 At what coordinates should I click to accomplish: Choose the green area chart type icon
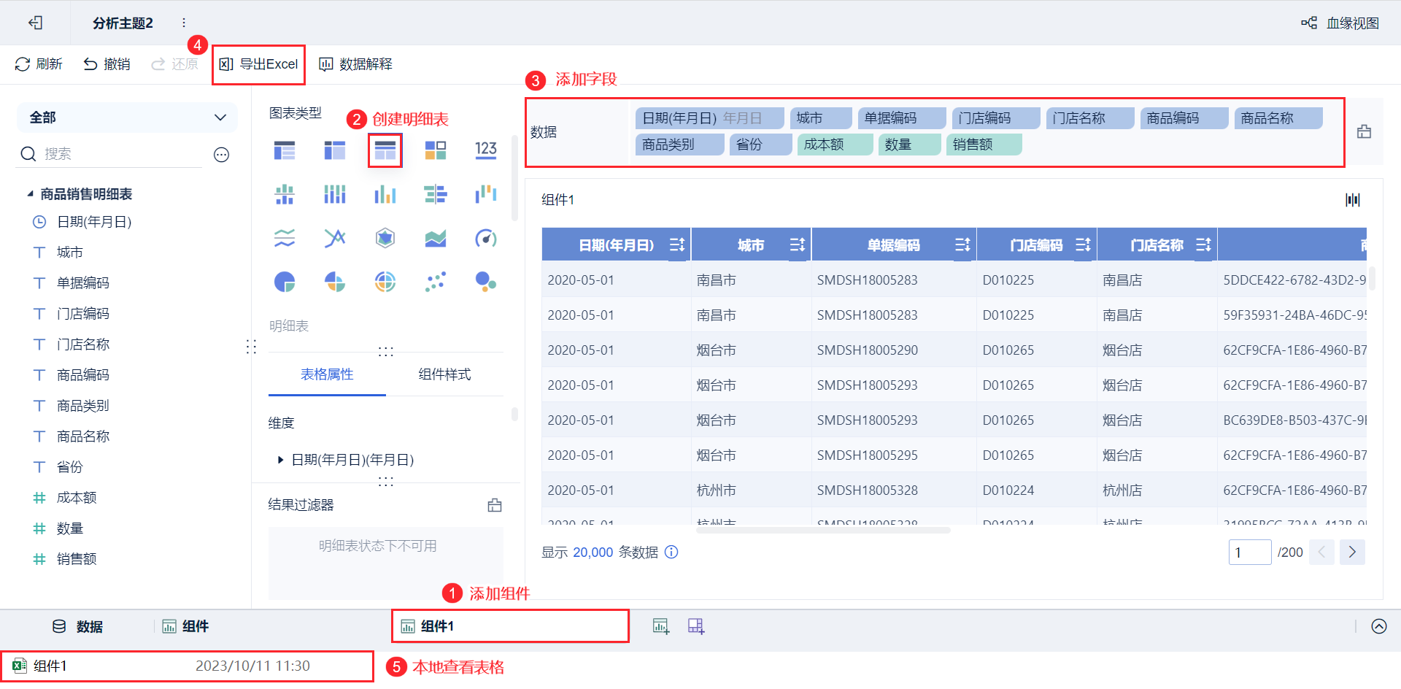(436, 238)
